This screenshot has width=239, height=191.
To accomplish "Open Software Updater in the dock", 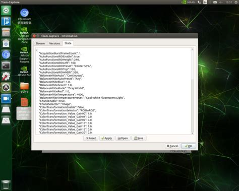I will (6, 88).
